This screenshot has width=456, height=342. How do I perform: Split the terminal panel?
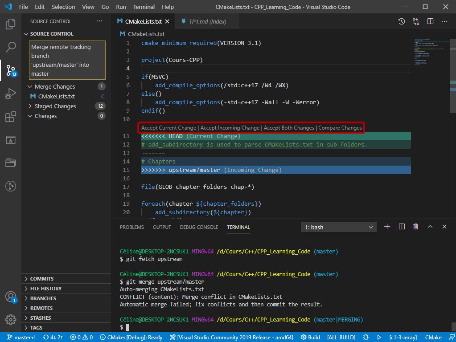[x=402, y=227]
